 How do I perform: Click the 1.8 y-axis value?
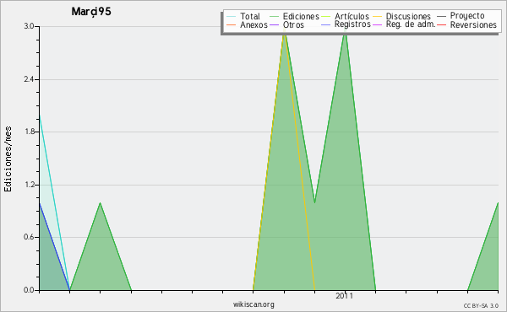point(29,132)
